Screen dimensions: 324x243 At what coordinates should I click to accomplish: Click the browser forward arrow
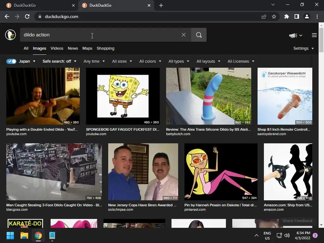coord(17,16)
